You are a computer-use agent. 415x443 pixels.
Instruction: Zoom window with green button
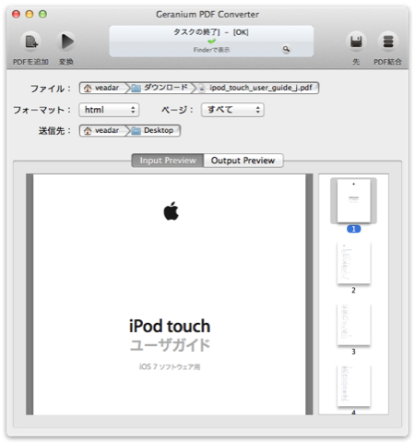43,14
